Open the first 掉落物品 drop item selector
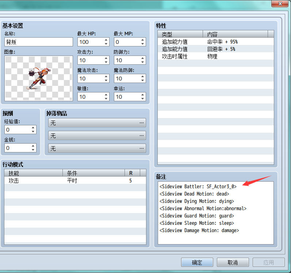This screenshot has height=273, width=291. (97, 123)
